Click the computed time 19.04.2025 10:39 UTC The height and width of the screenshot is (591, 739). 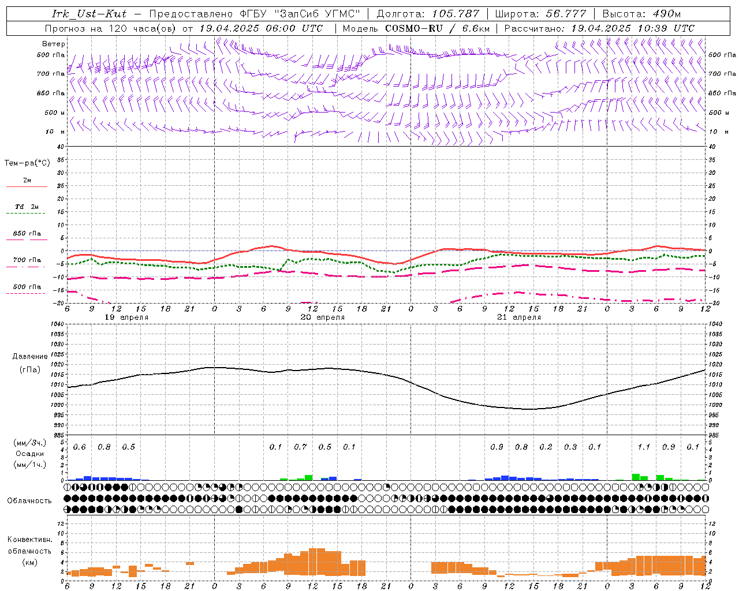[633, 28]
